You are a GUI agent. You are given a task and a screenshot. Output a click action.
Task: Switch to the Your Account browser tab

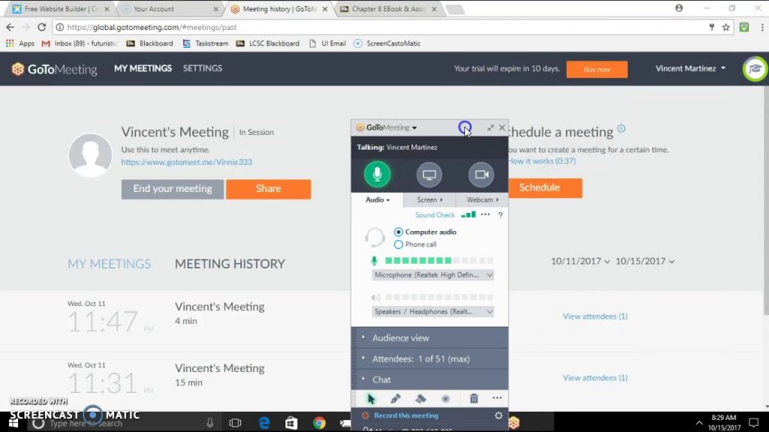pyautogui.click(x=170, y=9)
